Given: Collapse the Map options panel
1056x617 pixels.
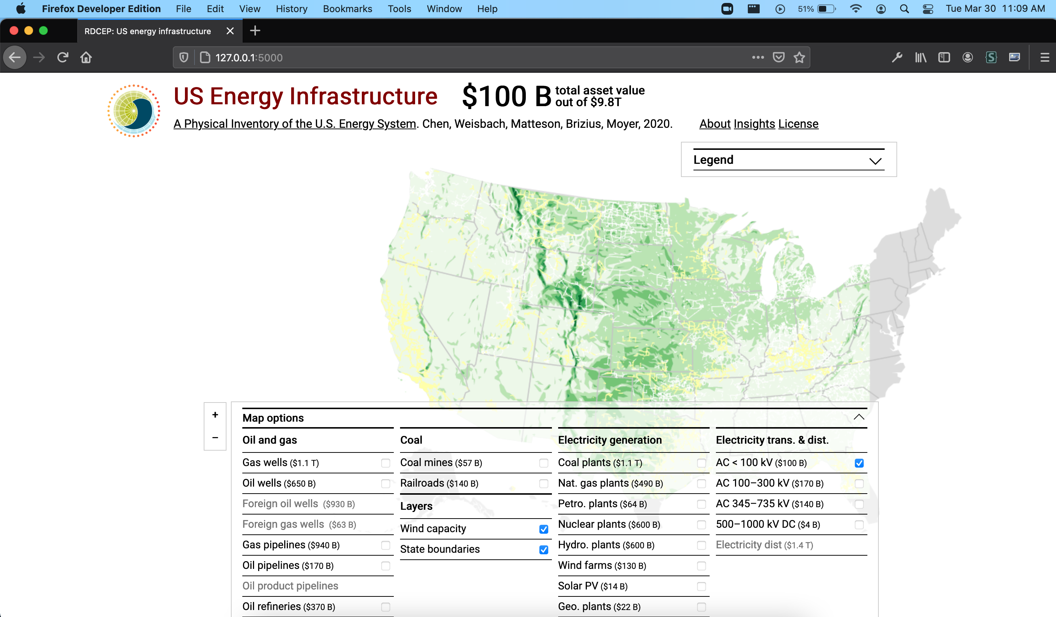Looking at the screenshot, I should (859, 417).
